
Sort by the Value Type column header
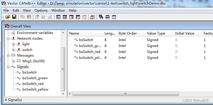(x=159, y=33)
